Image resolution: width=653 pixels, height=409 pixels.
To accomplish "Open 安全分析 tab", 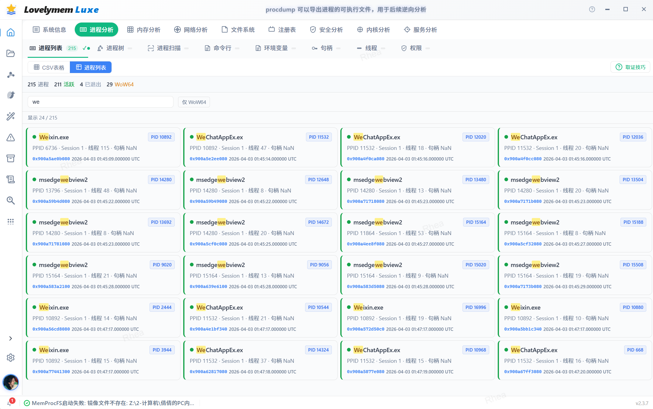I will point(326,29).
